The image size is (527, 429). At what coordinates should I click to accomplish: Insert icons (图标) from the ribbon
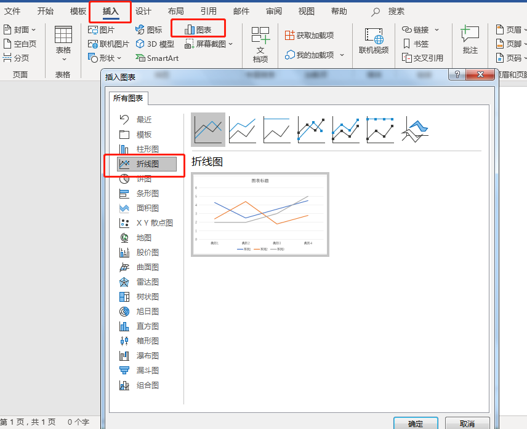(149, 30)
